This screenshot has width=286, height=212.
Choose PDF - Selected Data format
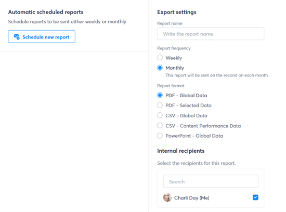coord(160,105)
